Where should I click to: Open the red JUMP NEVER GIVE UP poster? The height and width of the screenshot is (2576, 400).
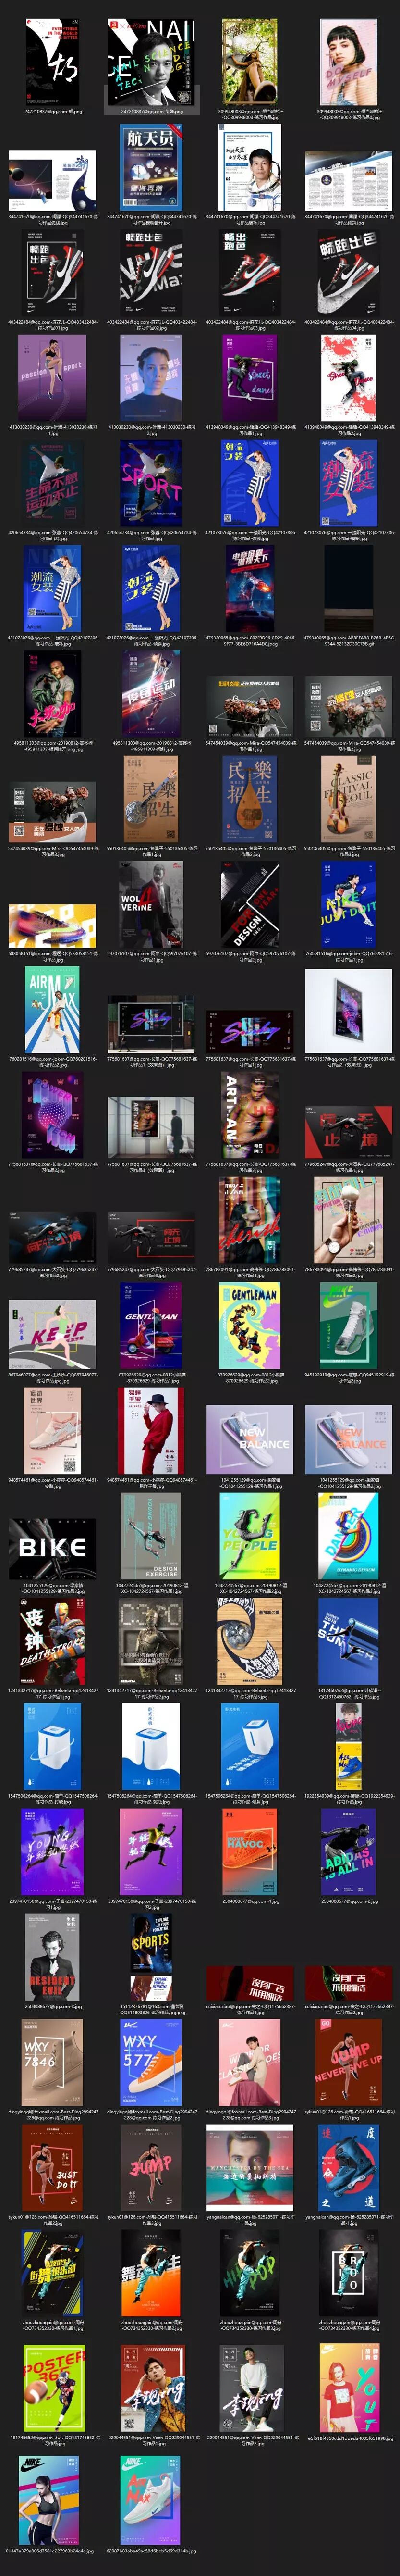(348, 2062)
